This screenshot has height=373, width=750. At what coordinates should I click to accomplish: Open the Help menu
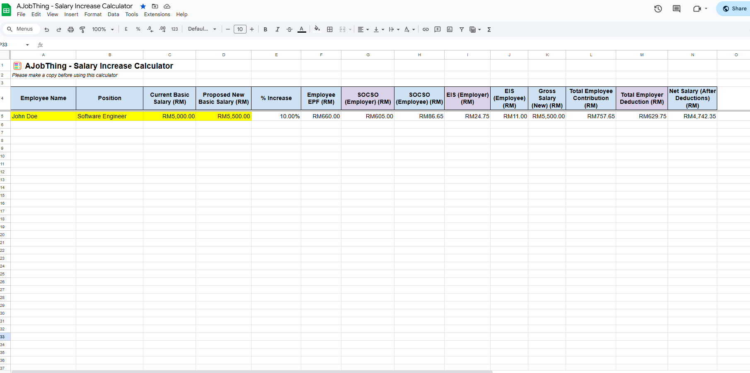[182, 14]
